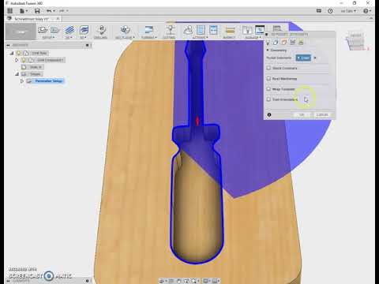Open the 3D dropdown menu
The width and height of the screenshot is (379, 284).
click(83, 38)
